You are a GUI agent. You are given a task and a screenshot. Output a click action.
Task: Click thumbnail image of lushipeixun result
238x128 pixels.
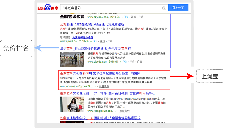tap(72, 104)
